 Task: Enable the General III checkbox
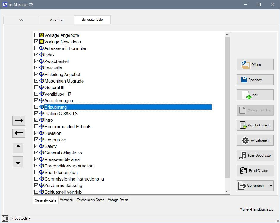36,87
